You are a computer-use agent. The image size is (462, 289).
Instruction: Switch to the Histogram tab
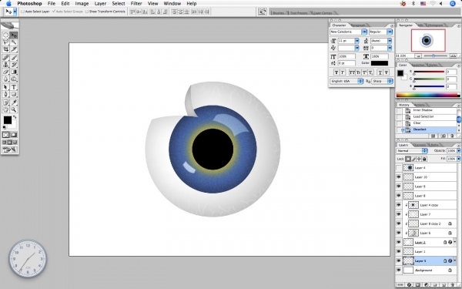(435, 25)
